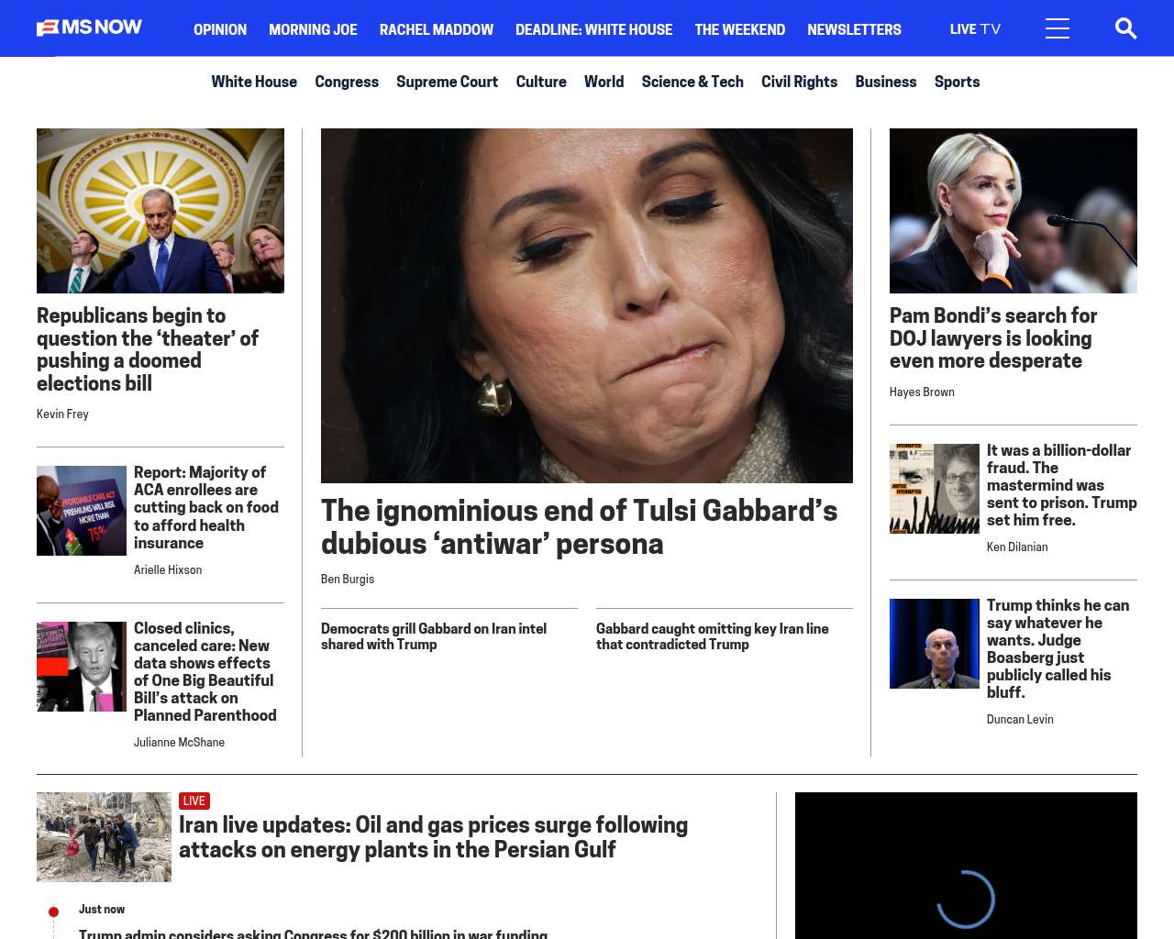The width and height of the screenshot is (1174, 939).
Task: Read 'Closed clinics, canceled care' article
Action: click(x=205, y=671)
